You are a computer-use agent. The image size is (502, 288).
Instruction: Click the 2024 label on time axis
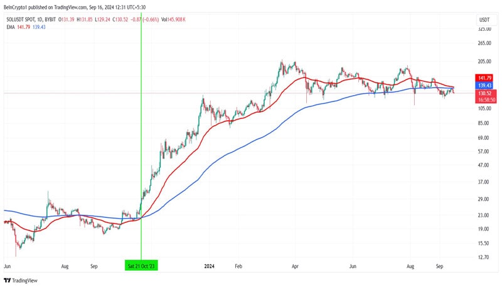click(x=209, y=266)
